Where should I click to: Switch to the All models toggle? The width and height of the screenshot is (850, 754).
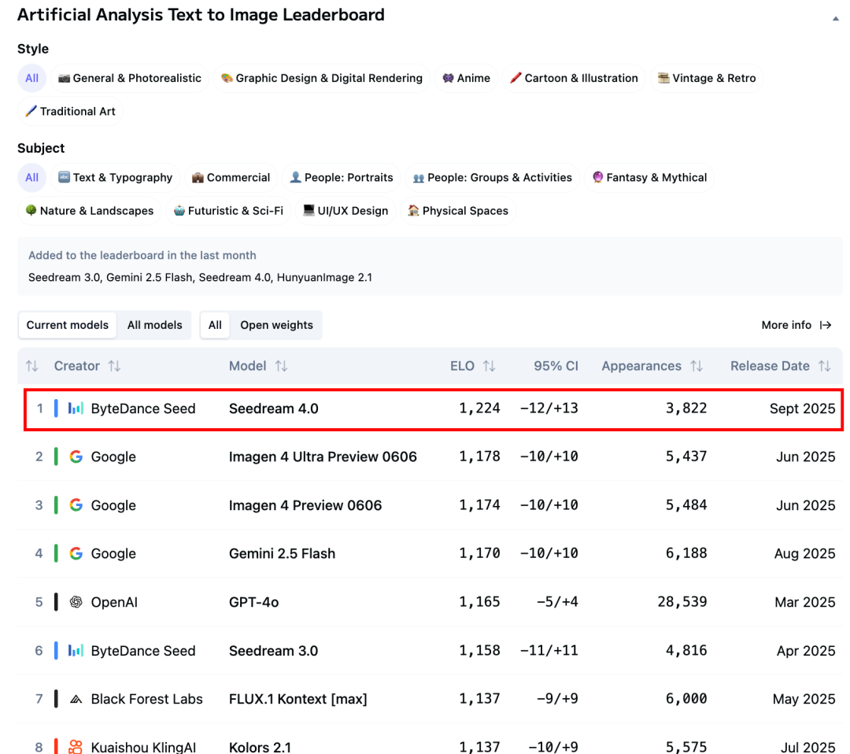(154, 325)
